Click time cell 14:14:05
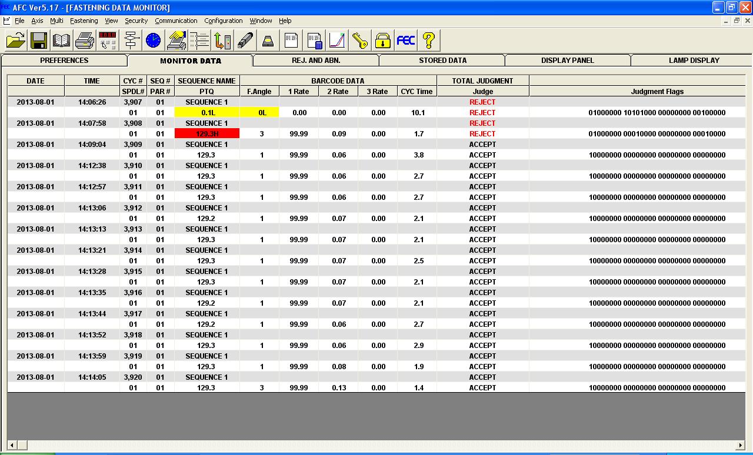 [92, 377]
